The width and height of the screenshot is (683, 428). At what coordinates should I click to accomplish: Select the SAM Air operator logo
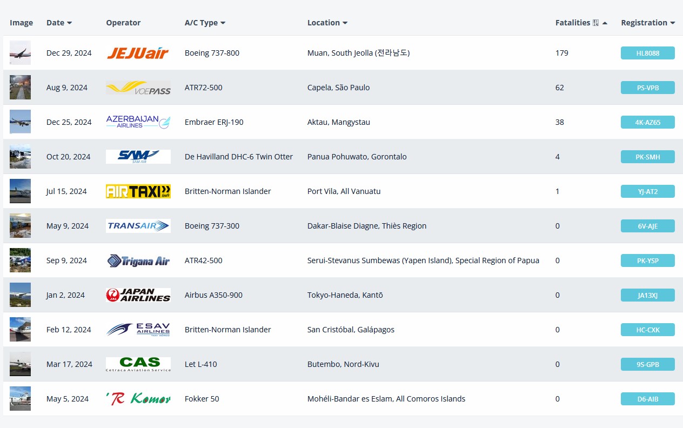pyautogui.click(x=138, y=157)
